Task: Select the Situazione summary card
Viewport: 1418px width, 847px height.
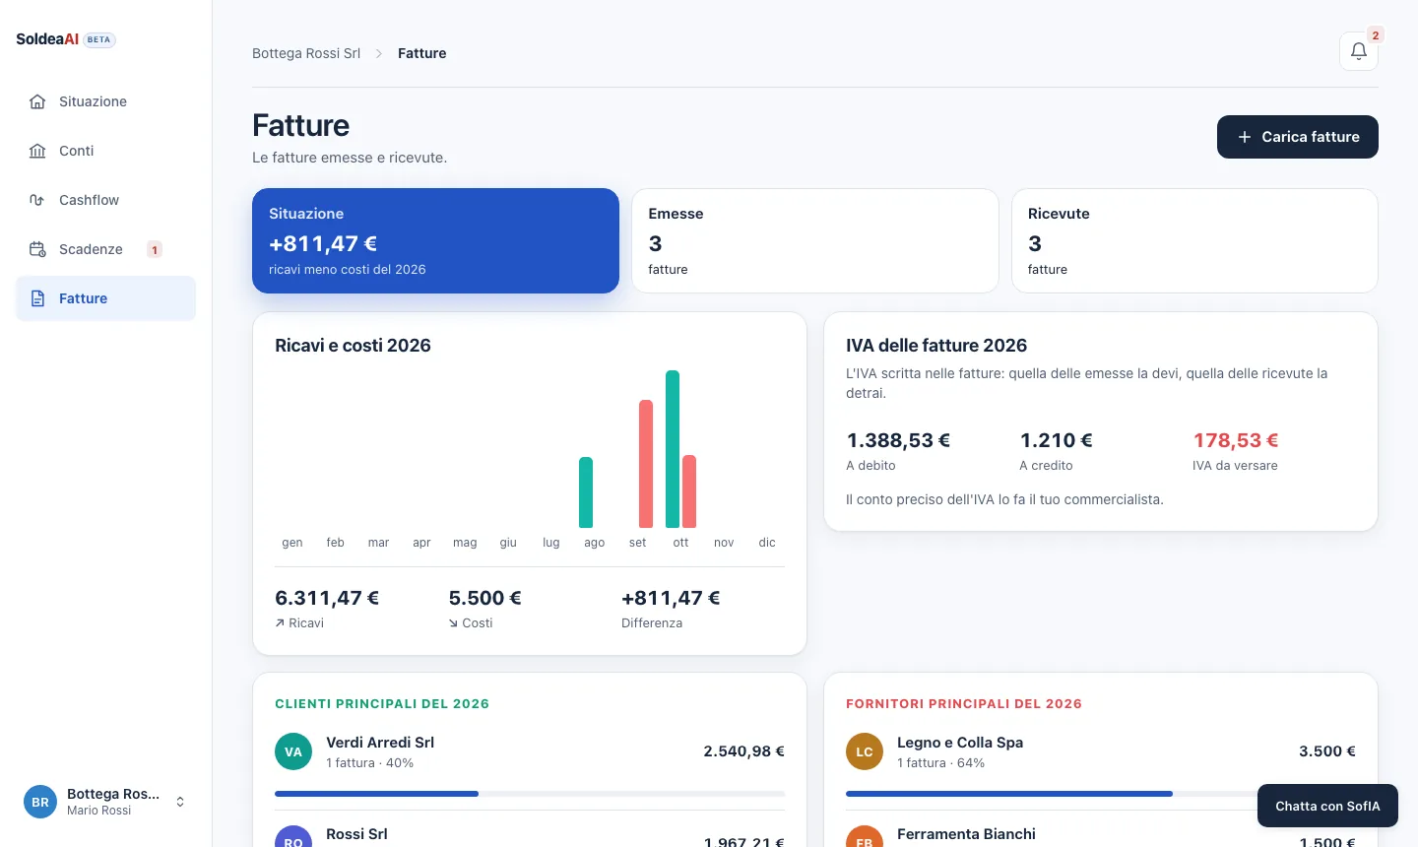Action: (435, 240)
